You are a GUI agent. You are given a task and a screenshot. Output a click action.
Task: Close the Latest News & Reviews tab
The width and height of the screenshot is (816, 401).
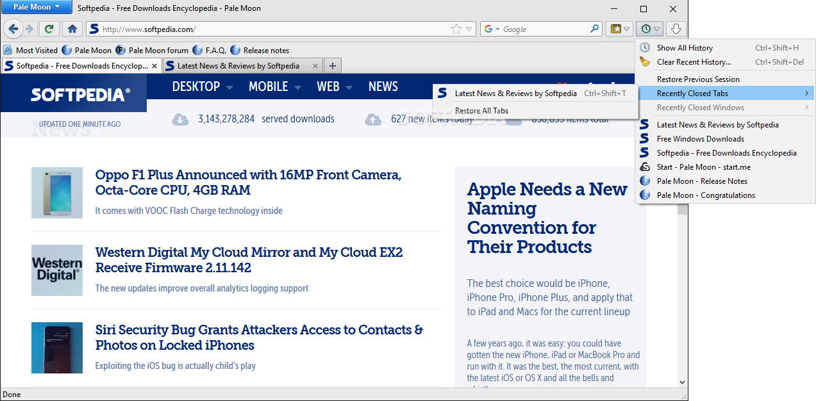point(315,66)
